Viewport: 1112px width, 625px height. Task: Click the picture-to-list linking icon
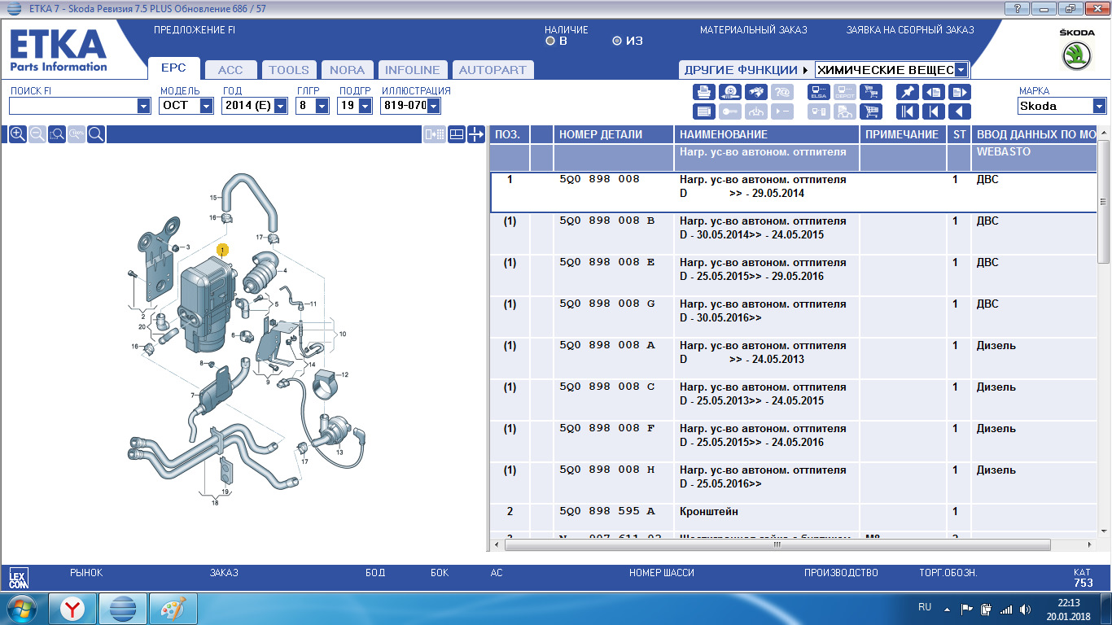pyautogui.click(x=435, y=134)
